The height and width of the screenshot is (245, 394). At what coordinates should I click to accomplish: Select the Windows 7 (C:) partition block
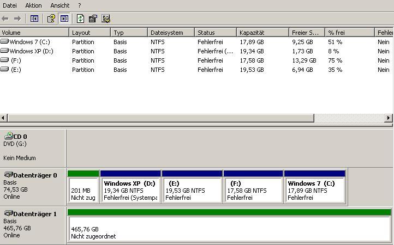315,187
